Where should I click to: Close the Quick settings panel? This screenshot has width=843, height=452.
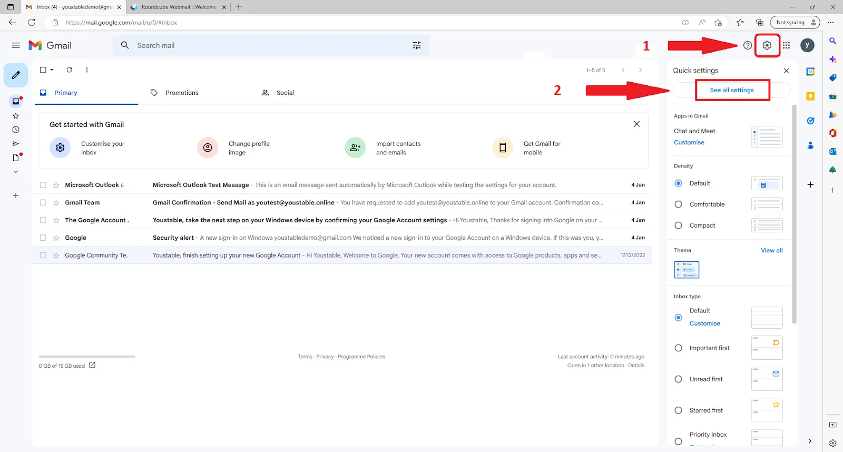(x=786, y=71)
